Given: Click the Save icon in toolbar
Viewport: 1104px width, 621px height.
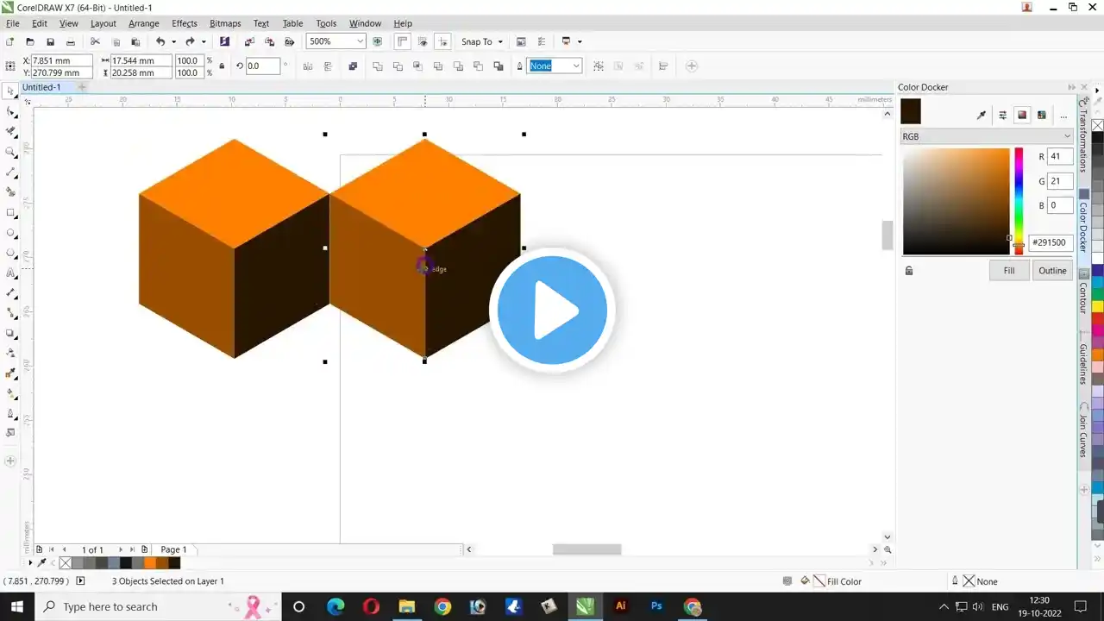Looking at the screenshot, I should coord(50,41).
